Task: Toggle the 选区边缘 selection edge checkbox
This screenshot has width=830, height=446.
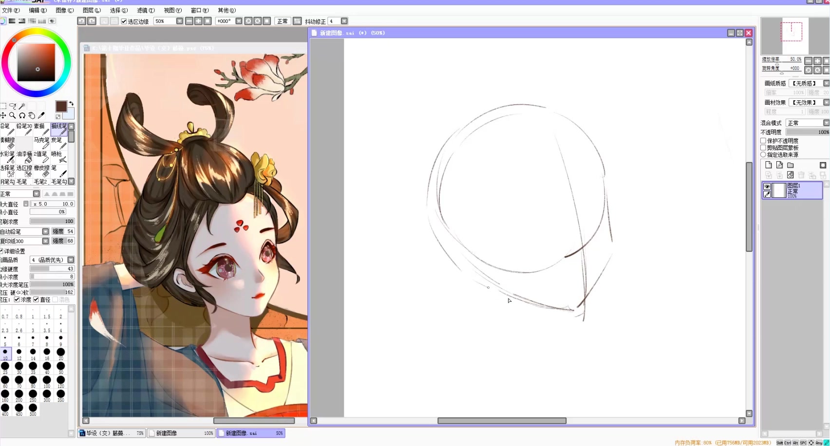Action: click(x=124, y=21)
